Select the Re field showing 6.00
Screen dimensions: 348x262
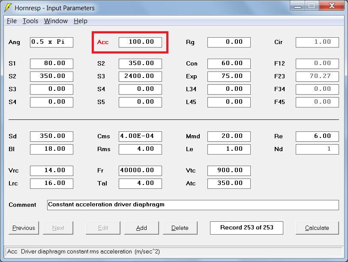point(318,136)
